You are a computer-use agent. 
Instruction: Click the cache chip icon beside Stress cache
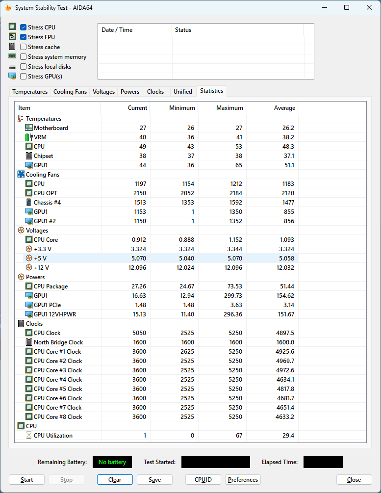click(12, 47)
